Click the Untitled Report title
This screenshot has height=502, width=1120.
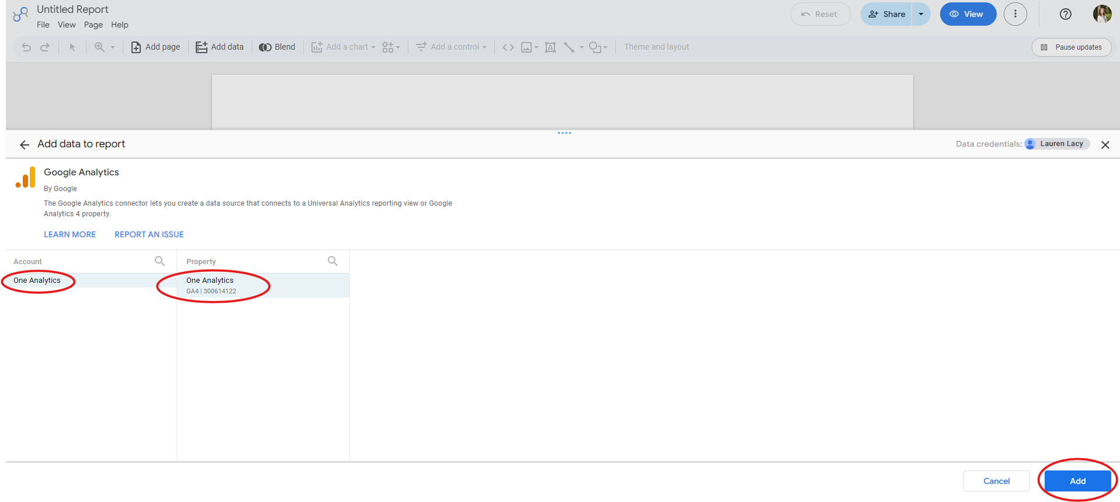tap(72, 9)
